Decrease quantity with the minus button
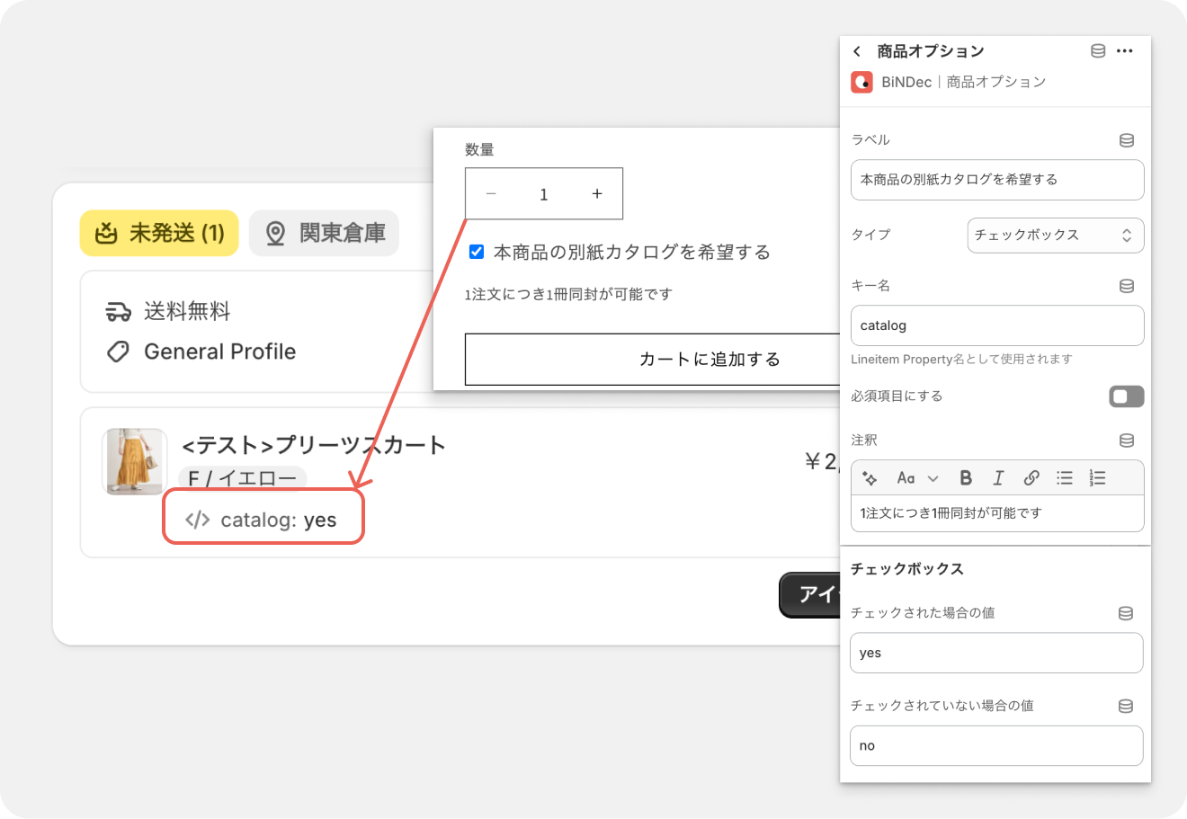1187x819 pixels. pyautogui.click(x=491, y=194)
